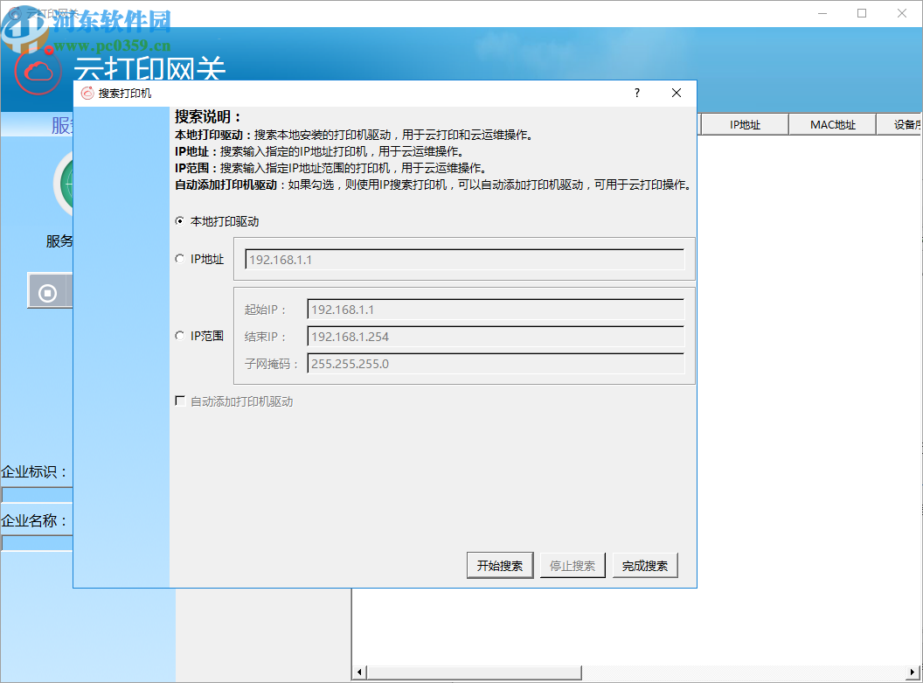This screenshot has width=923, height=683.
Task: Click the 完成搜索 button
Action: [645, 565]
